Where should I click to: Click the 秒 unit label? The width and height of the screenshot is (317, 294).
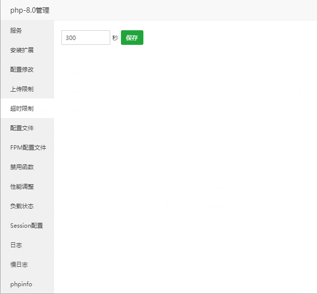[115, 38]
